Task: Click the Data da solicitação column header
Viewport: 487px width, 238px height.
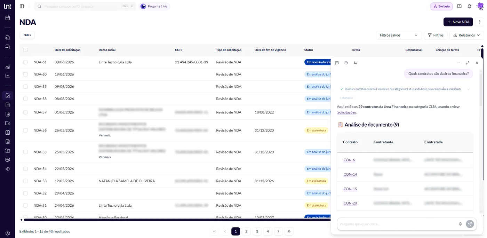Action: 67,50
